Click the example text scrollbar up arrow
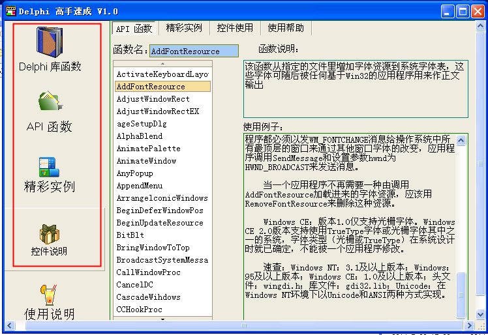The width and height of the screenshot is (488, 335). (461, 140)
